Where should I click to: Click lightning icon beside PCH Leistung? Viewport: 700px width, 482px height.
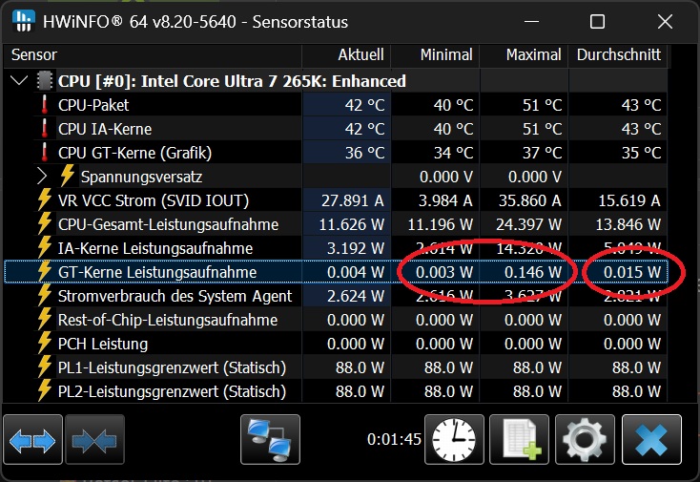[x=45, y=344]
